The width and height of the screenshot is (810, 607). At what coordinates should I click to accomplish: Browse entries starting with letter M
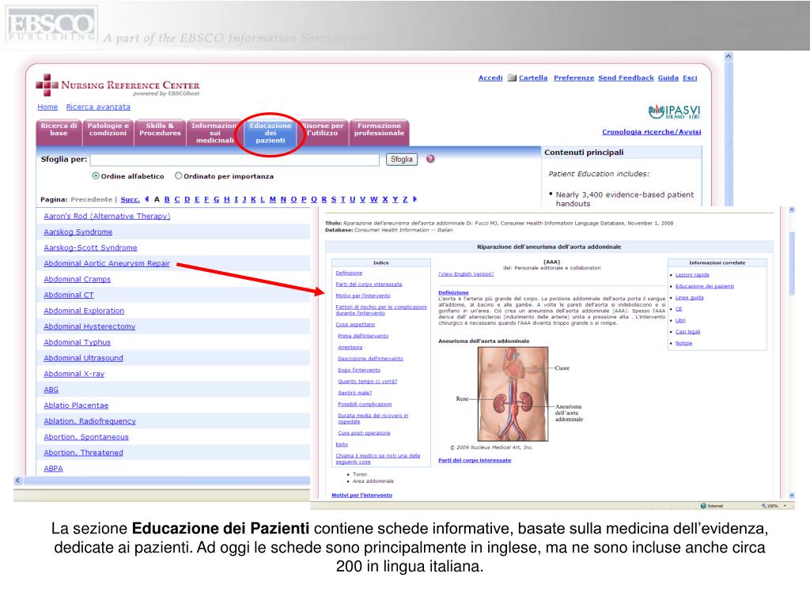(x=272, y=199)
